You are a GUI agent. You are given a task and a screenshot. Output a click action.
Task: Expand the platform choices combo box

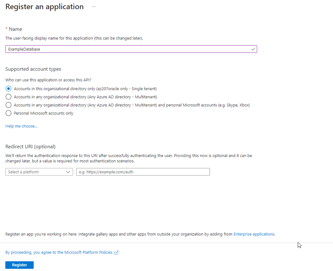pyautogui.click(x=39, y=171)
